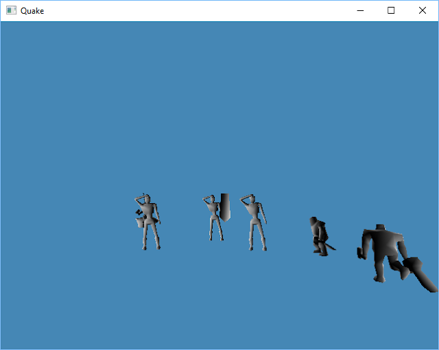
Task: Click the small dark knight with sword
Action: 321,237
